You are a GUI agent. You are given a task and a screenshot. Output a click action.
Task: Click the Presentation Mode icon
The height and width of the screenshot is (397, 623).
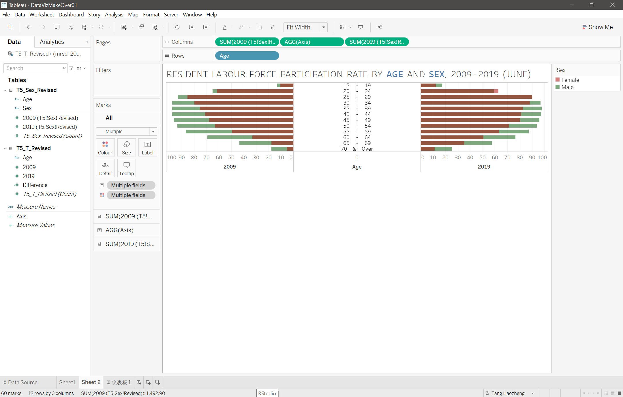[360, 27]
